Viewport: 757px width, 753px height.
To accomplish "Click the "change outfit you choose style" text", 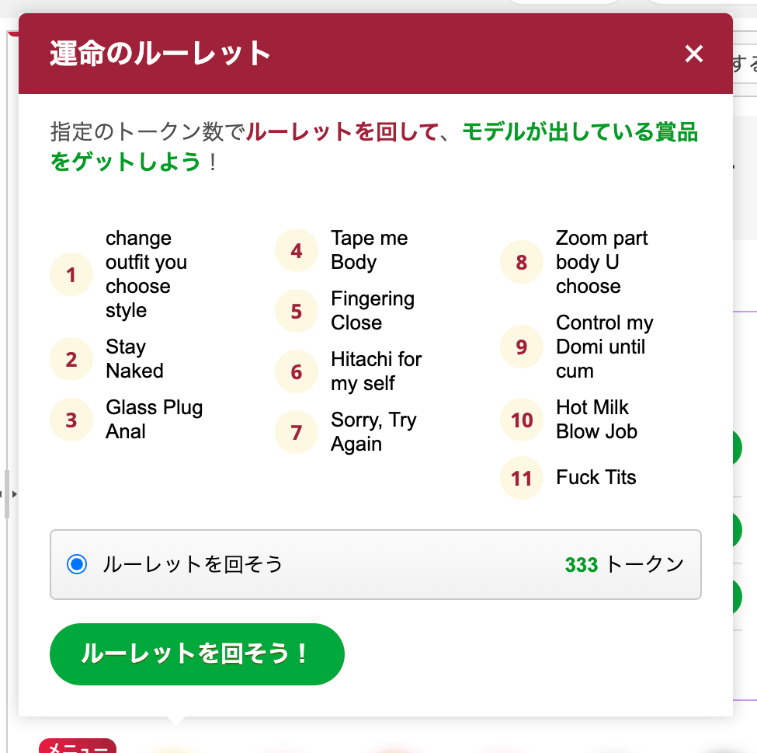I will 146,274.
